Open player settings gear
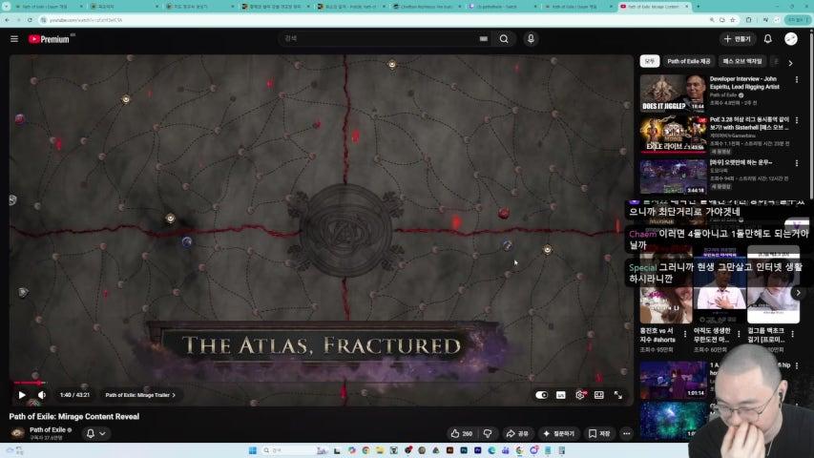814x458 pixels. (580, 395)
